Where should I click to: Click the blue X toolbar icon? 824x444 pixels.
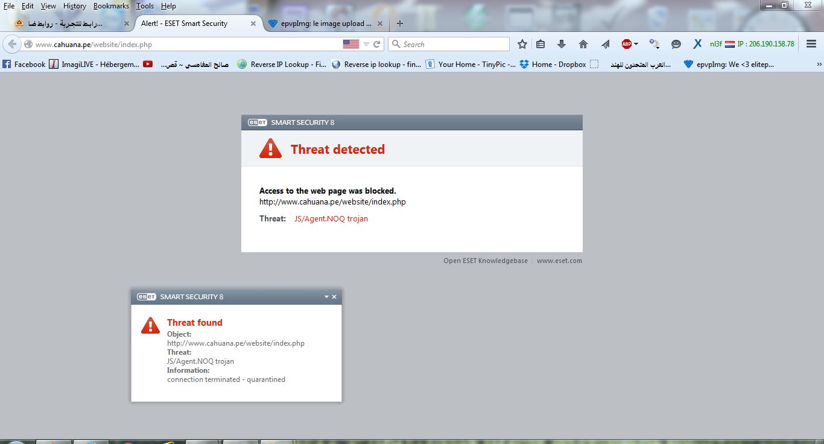[697, 44]
